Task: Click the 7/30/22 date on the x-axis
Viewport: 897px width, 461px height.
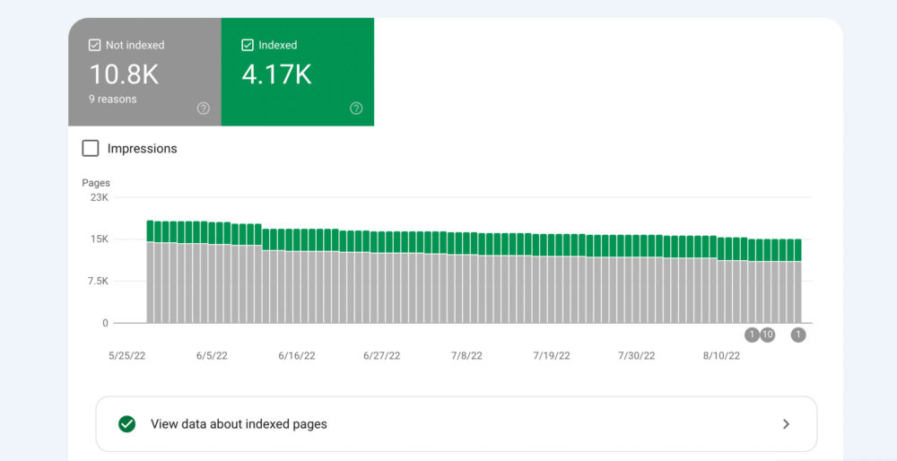Action: tap(636, 356)
